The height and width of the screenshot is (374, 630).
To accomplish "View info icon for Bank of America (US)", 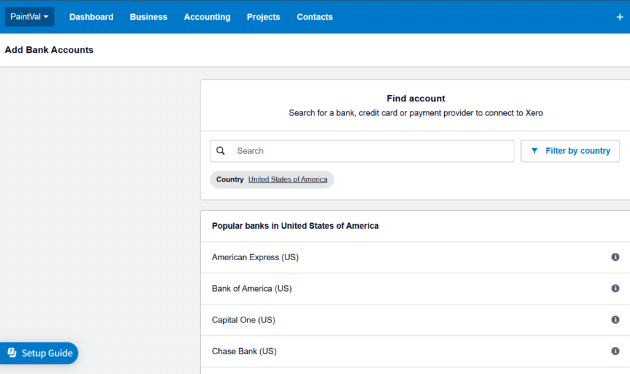I will pyautogui.click(x=615, y=288).
